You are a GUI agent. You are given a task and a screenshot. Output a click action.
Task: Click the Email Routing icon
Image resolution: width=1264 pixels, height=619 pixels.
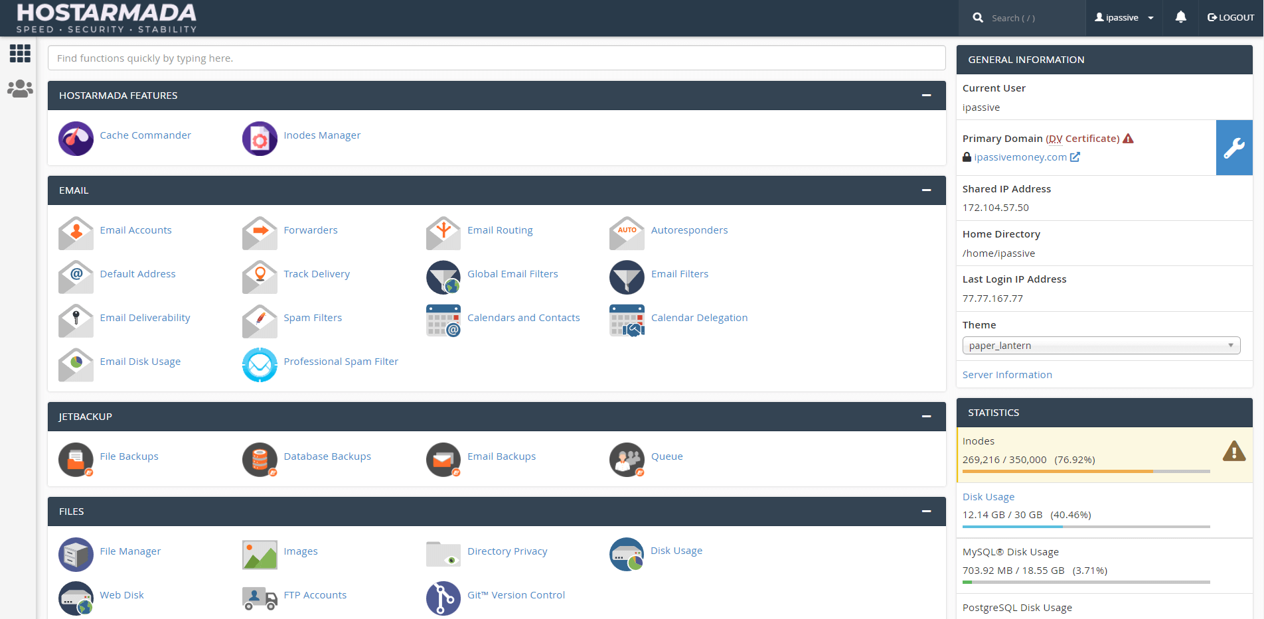(443, 233)
